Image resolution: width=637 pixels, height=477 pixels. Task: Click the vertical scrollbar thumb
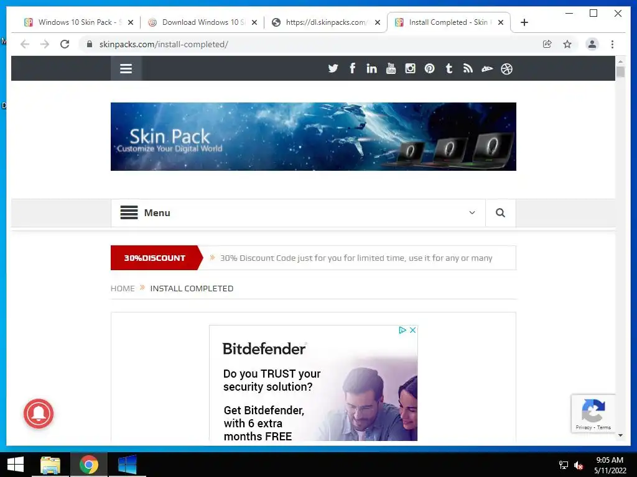click(x=620, y=72)
